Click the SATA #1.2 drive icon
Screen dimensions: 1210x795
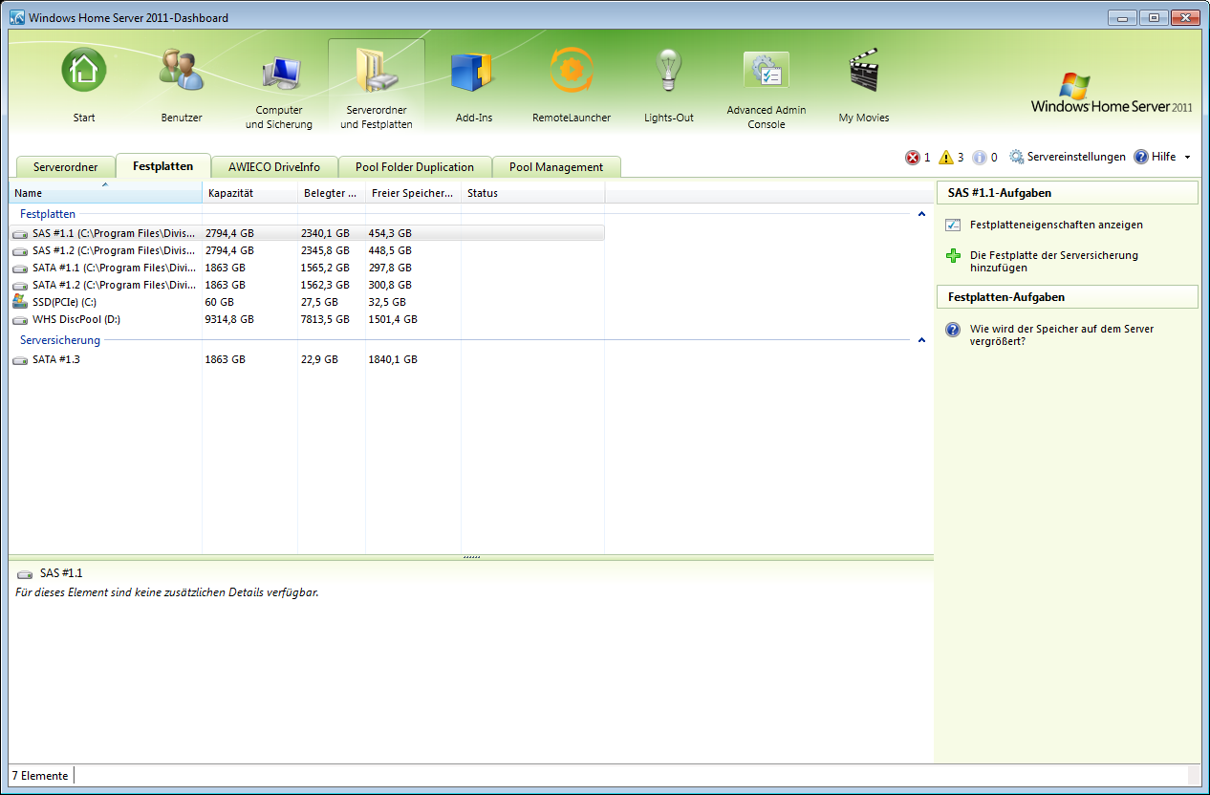coord(21,285)
